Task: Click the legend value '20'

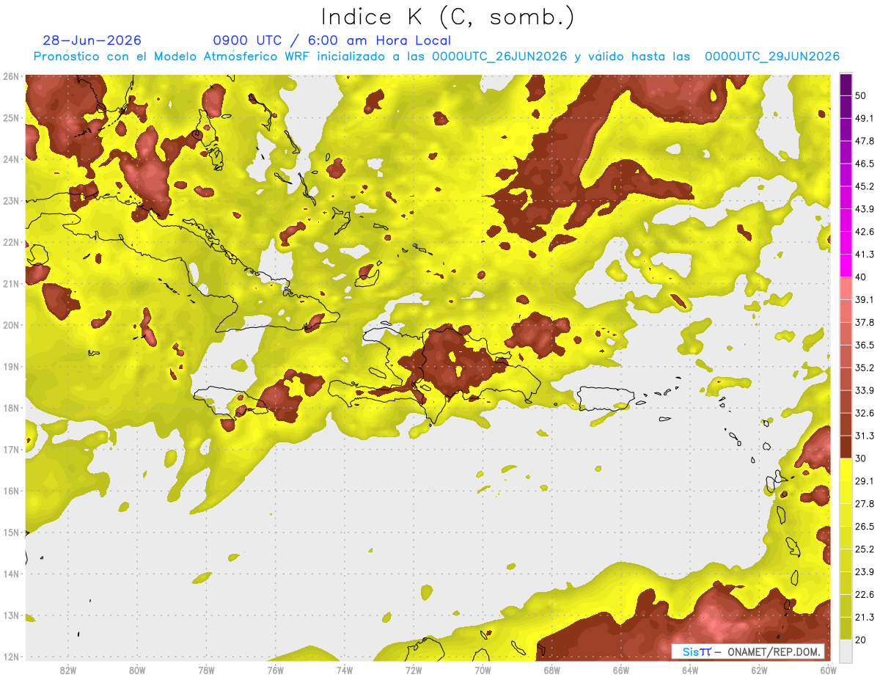Action: pos(861,640)
